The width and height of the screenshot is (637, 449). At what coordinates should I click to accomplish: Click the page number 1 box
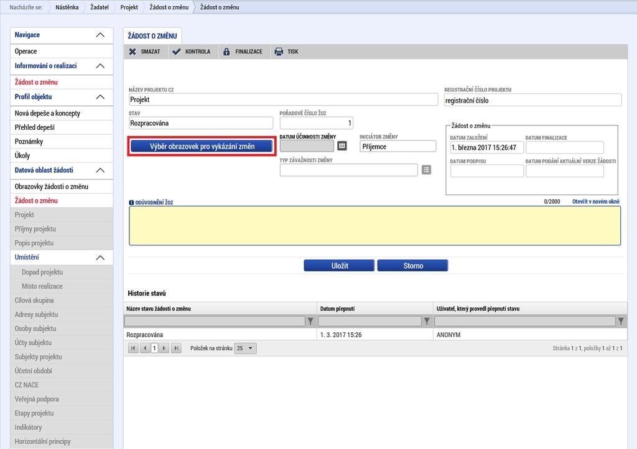click(x=154, y=348)
